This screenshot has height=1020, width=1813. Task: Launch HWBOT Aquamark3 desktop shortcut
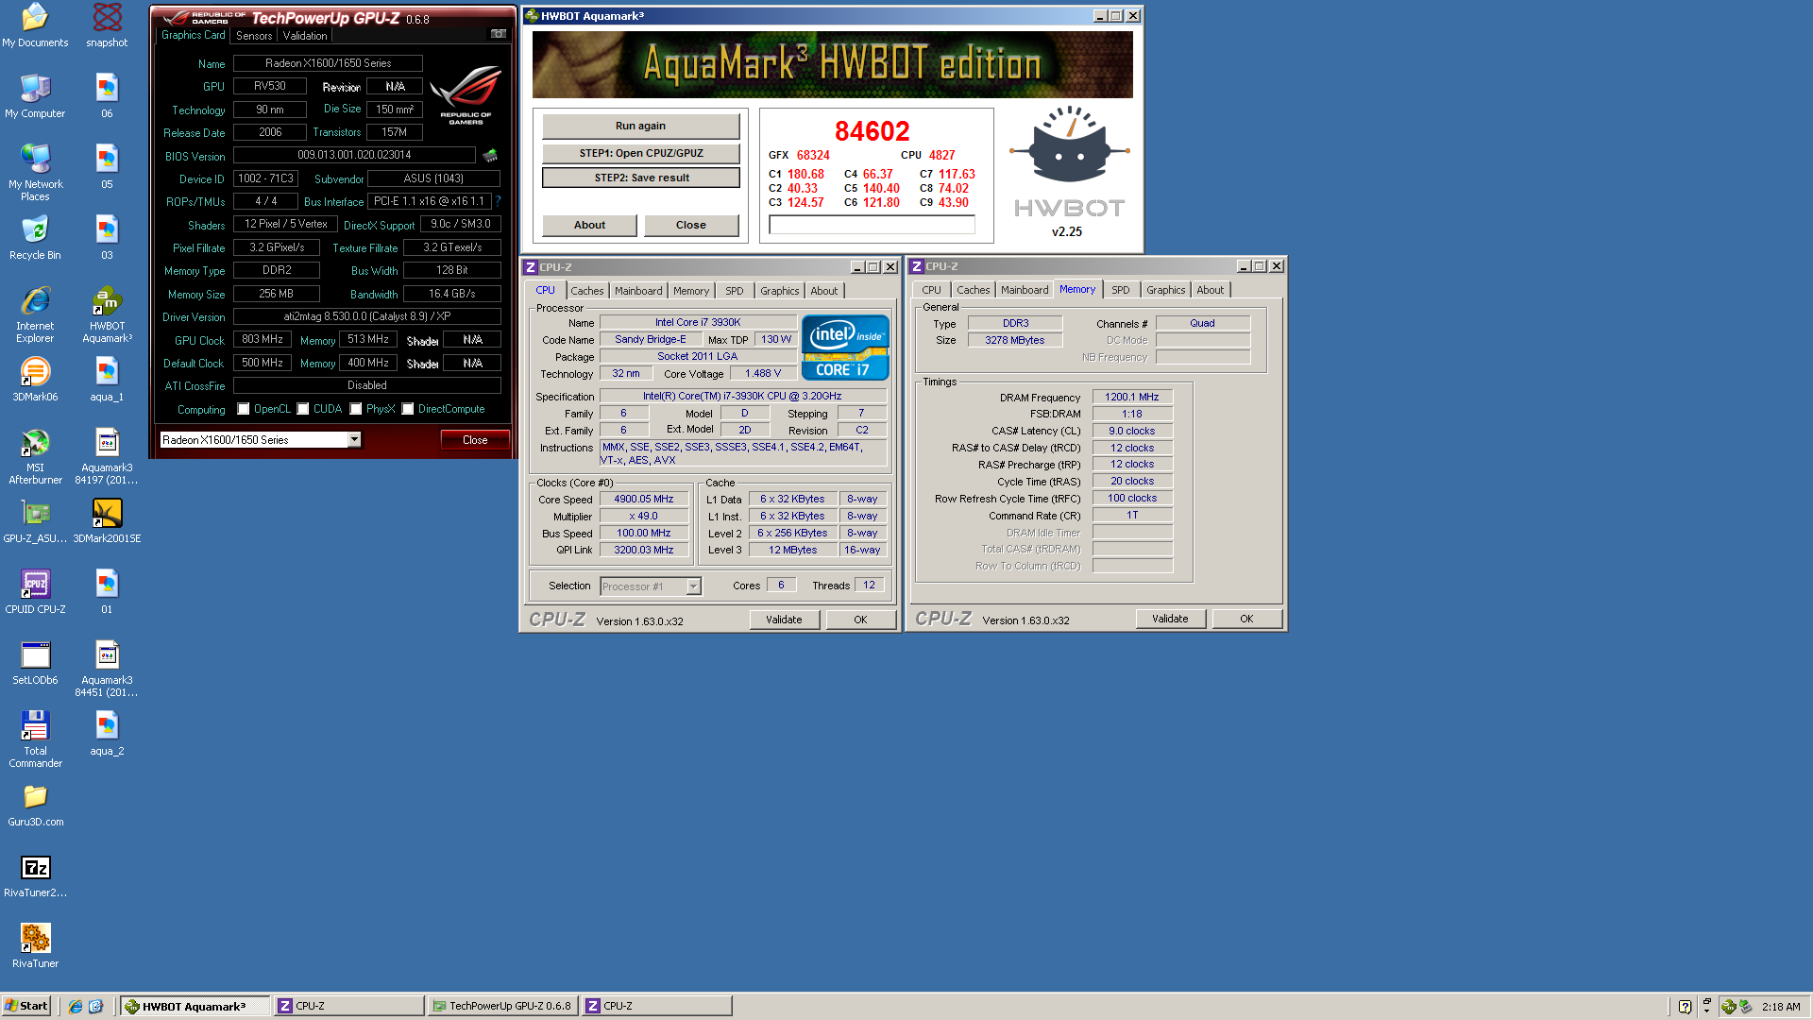pos(107,314)
